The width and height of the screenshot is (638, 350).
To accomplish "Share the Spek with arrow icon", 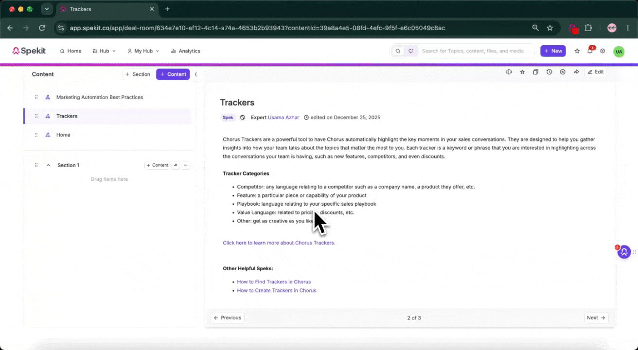I will tap(576, 72).
